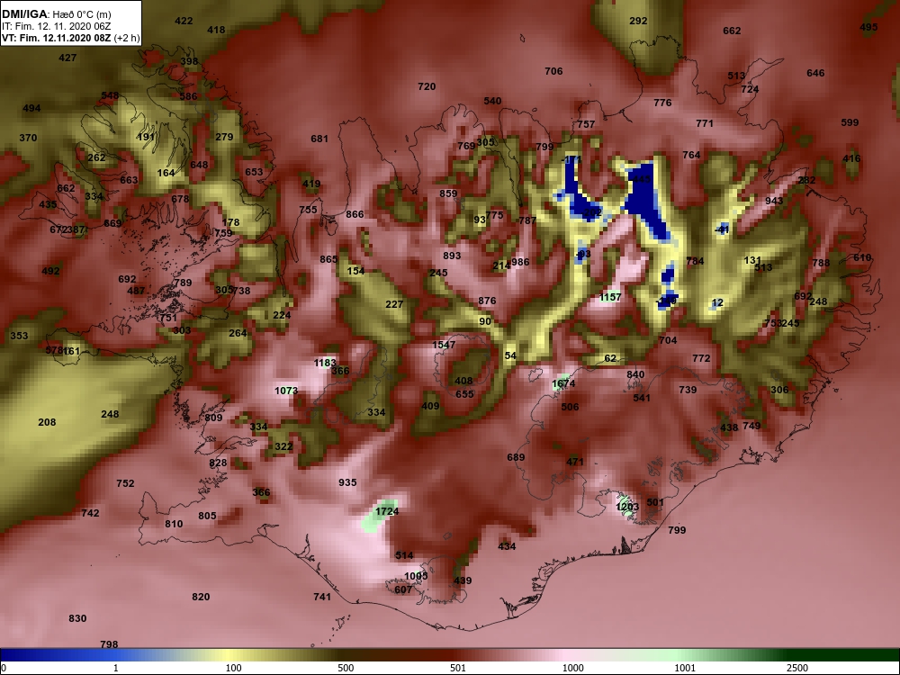Image resolution: width=900 pixels, height=675 pixels.
Task: Select the VT: Fim. 12.11.2020 08Z line
Action: click(x=70, y=39)
